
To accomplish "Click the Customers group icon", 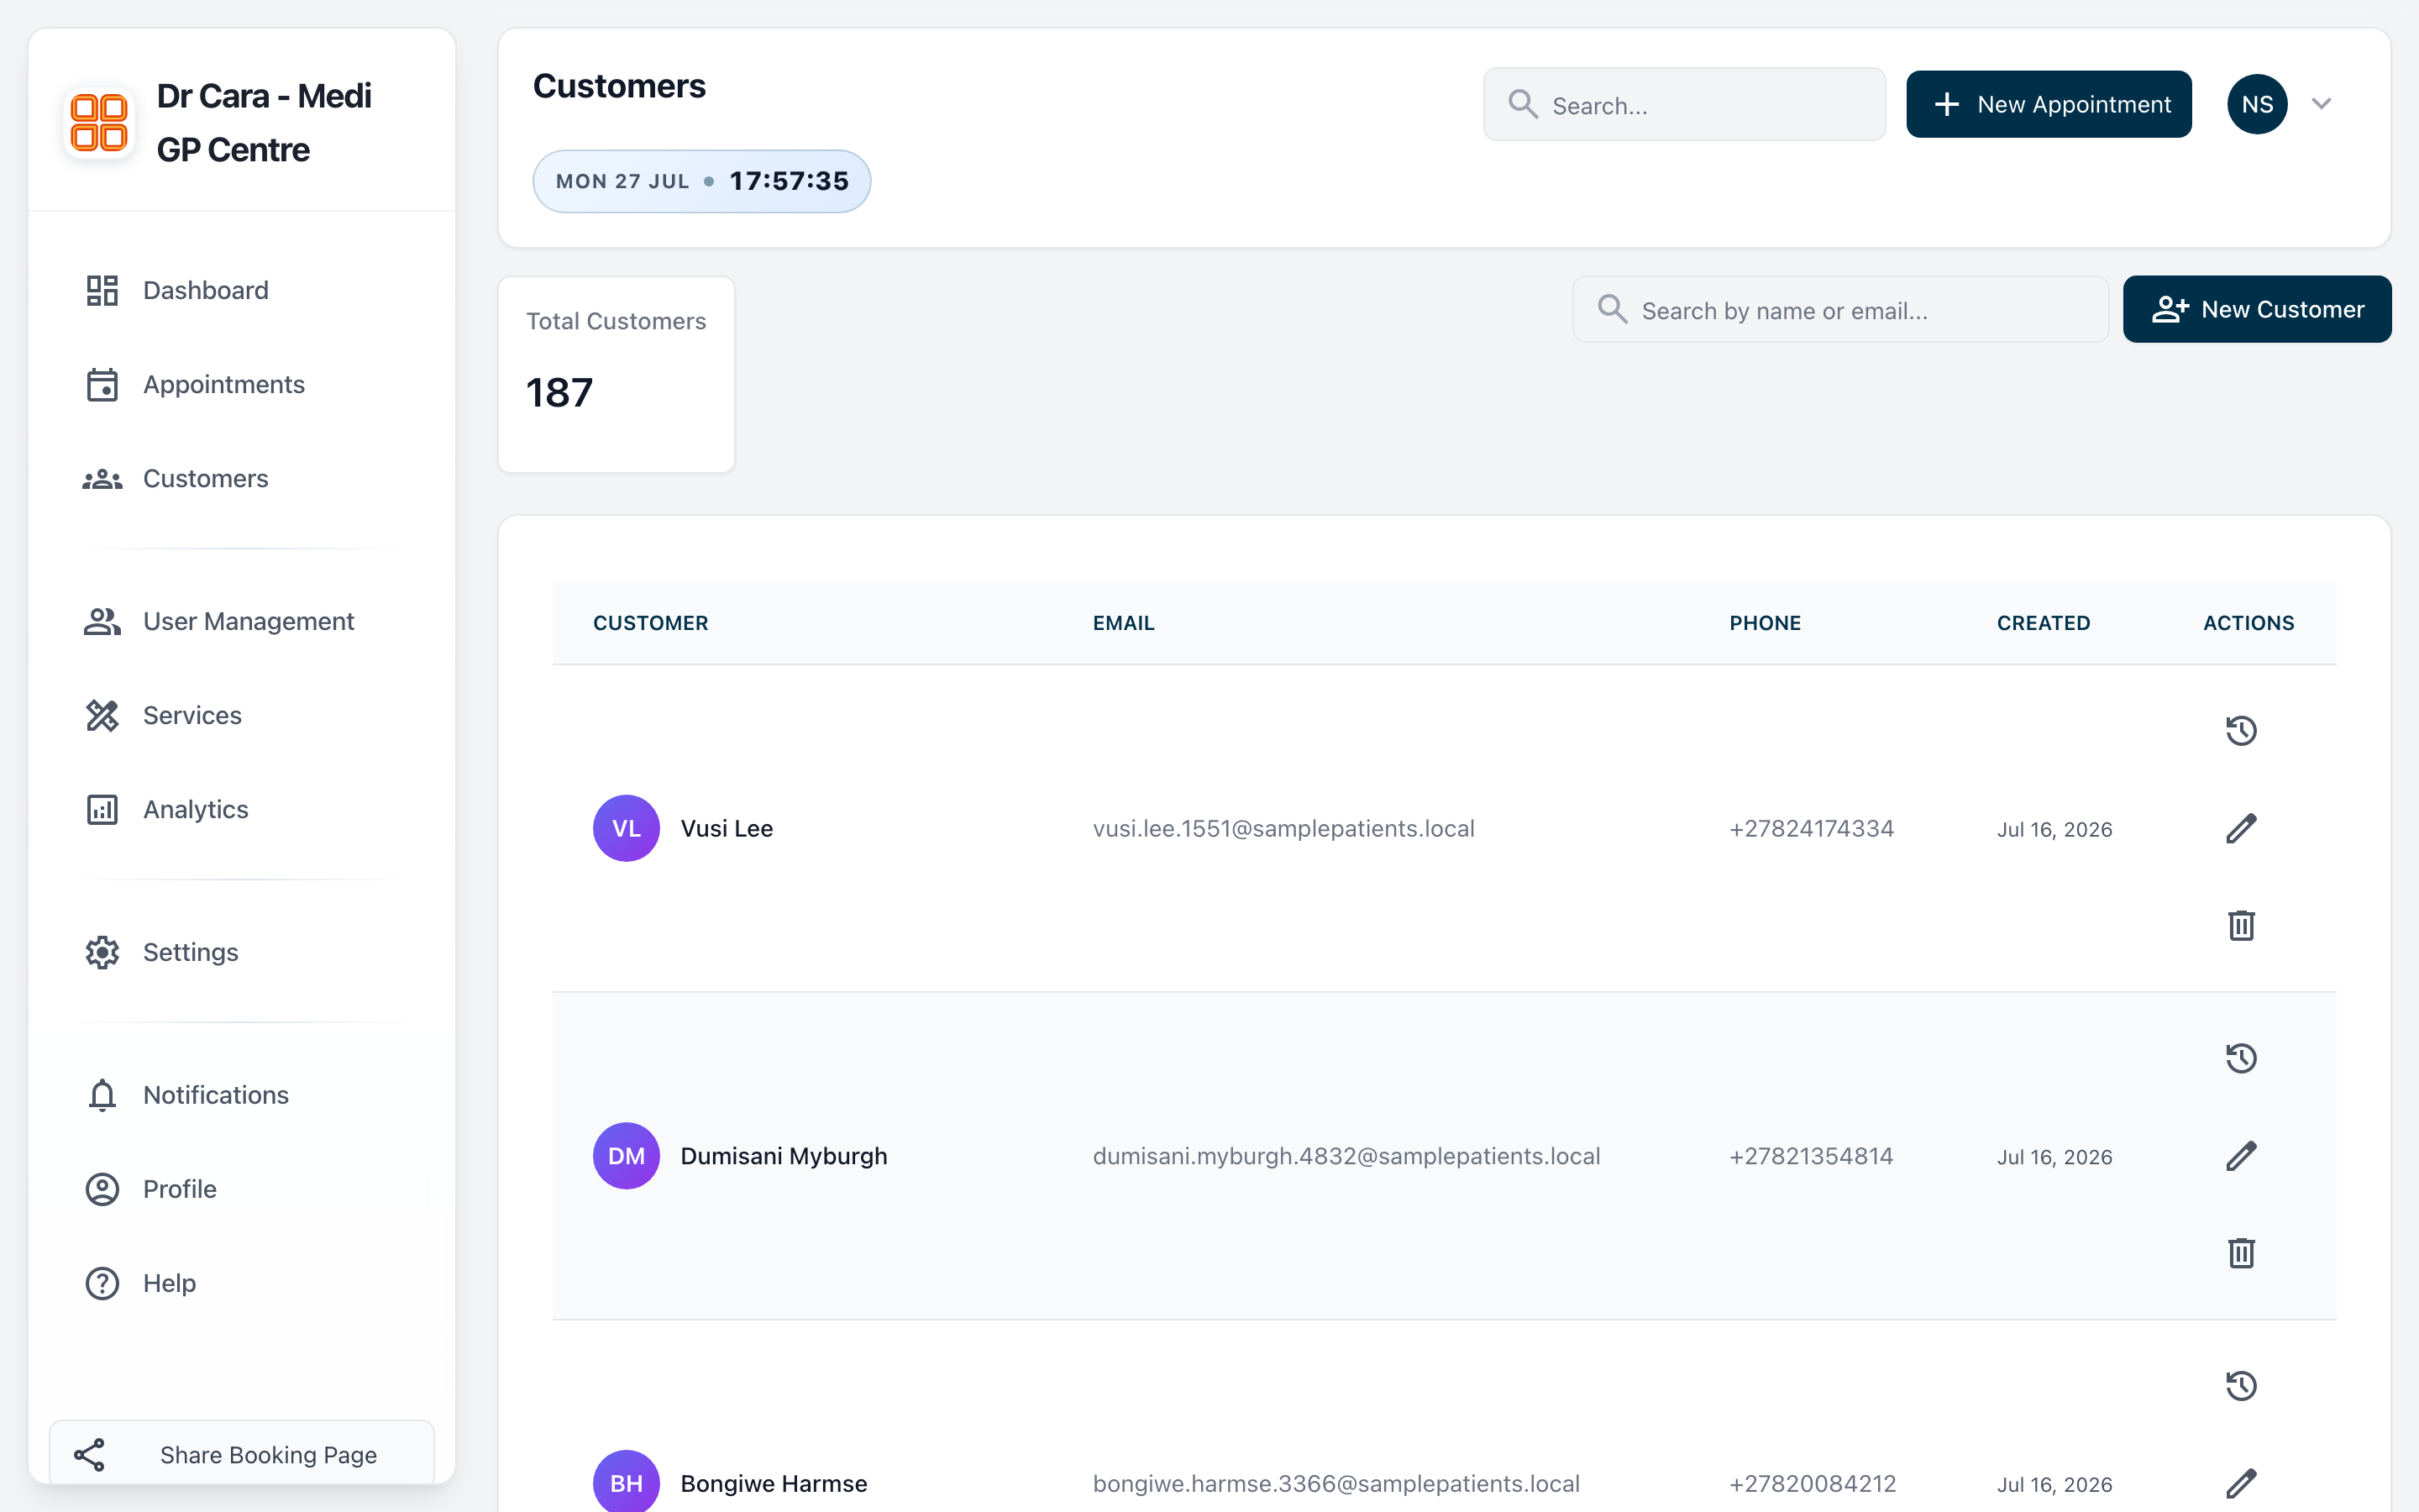I will [102, 479].
